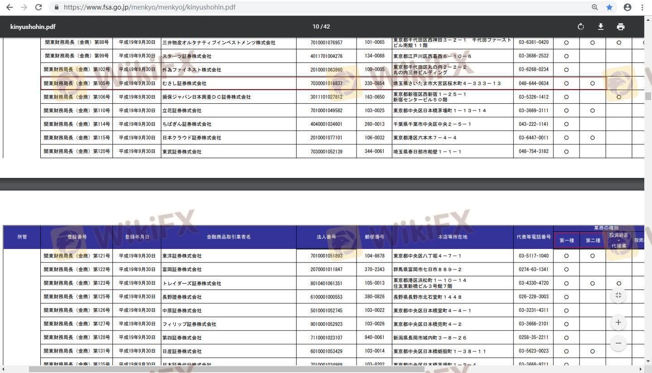The height and width of the screenshot is (373, 652).
Task: Select company name ちばぎん証券株式会社
Action: click(x=187, y=124)
